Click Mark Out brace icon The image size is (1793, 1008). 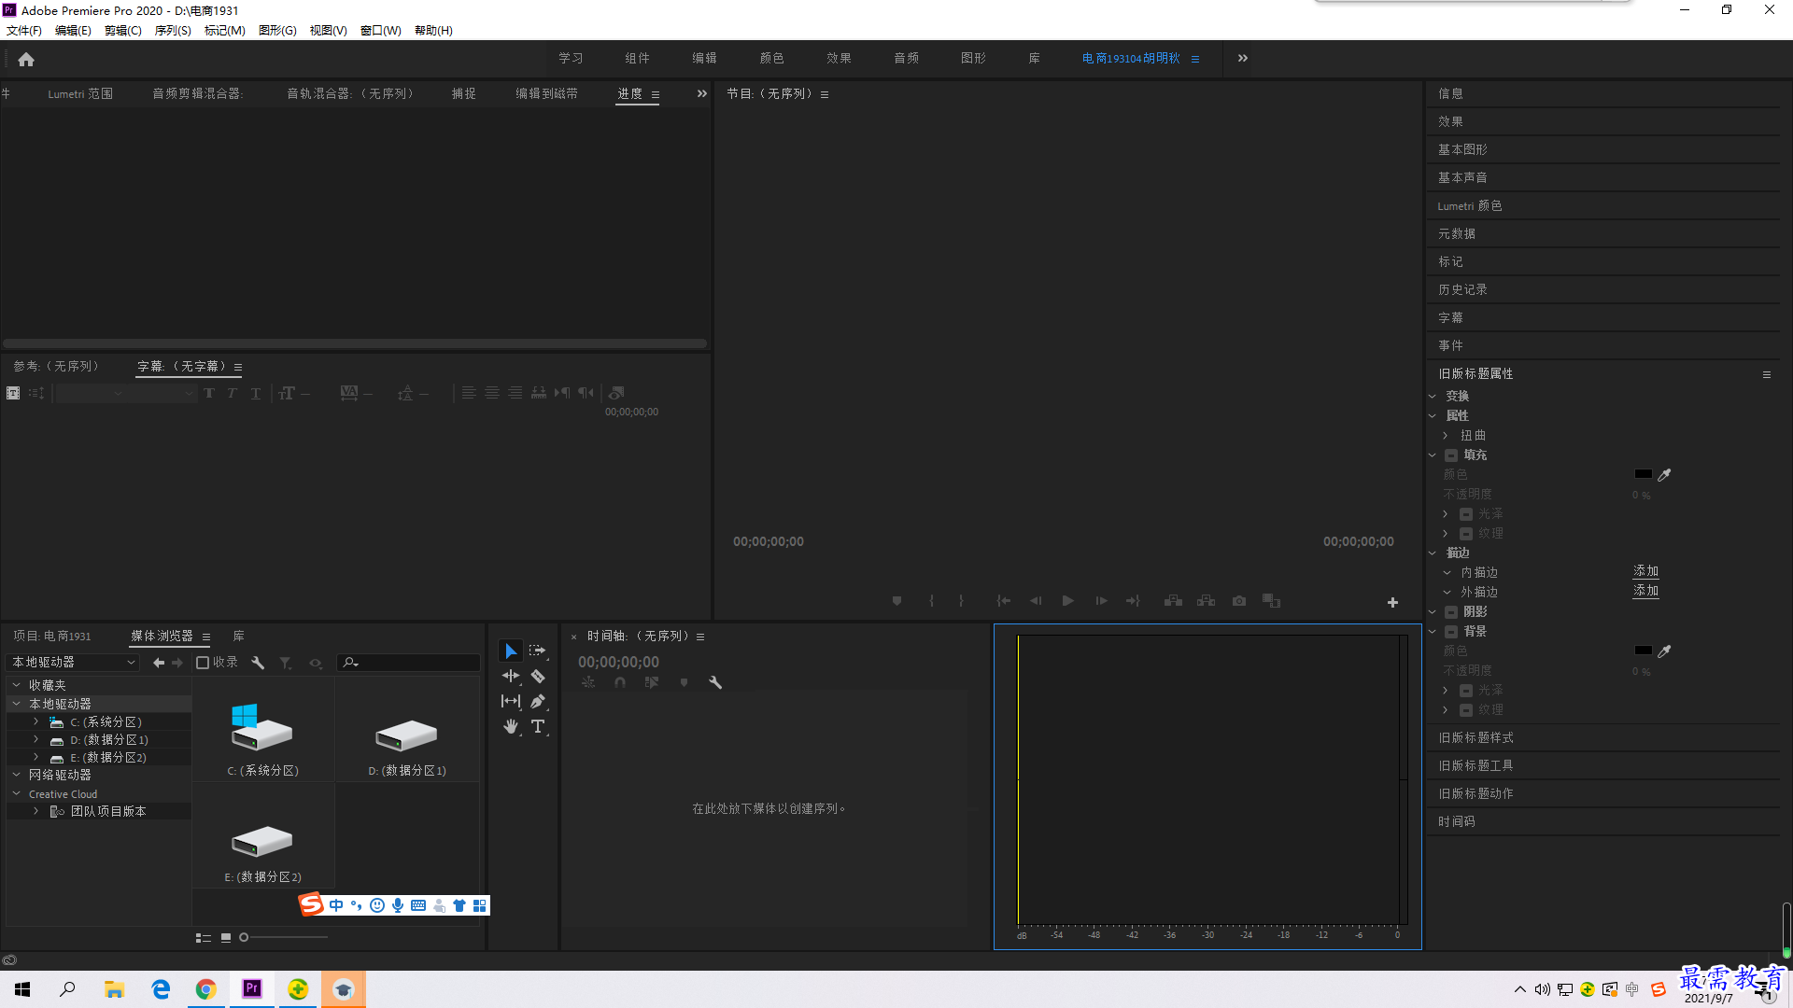(x=961, y=601)
